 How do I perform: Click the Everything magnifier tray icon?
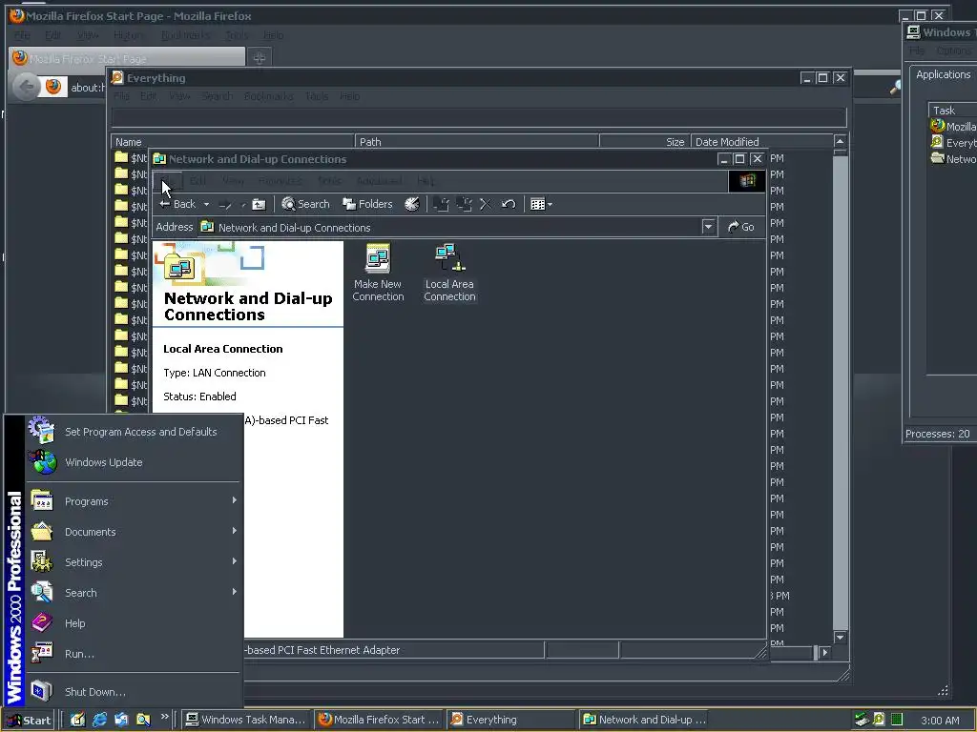coord(879,720)
